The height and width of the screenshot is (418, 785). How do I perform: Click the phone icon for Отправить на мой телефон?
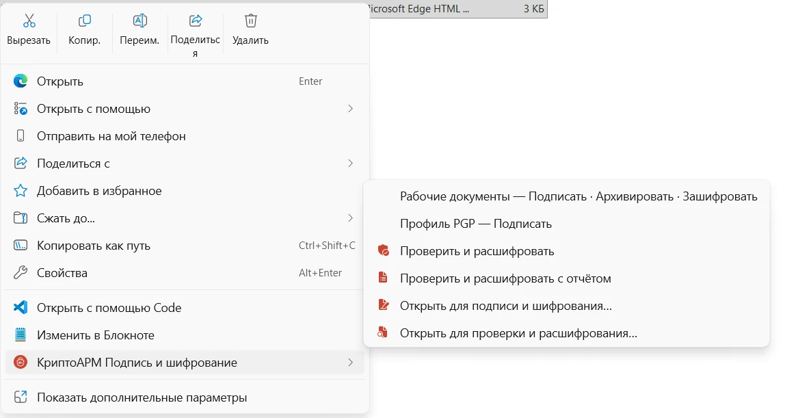click(x=21, y=135)
